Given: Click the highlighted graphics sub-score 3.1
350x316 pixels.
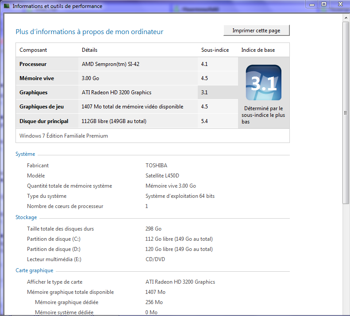Looking at the screenshot, I should [x=204, y=92].
